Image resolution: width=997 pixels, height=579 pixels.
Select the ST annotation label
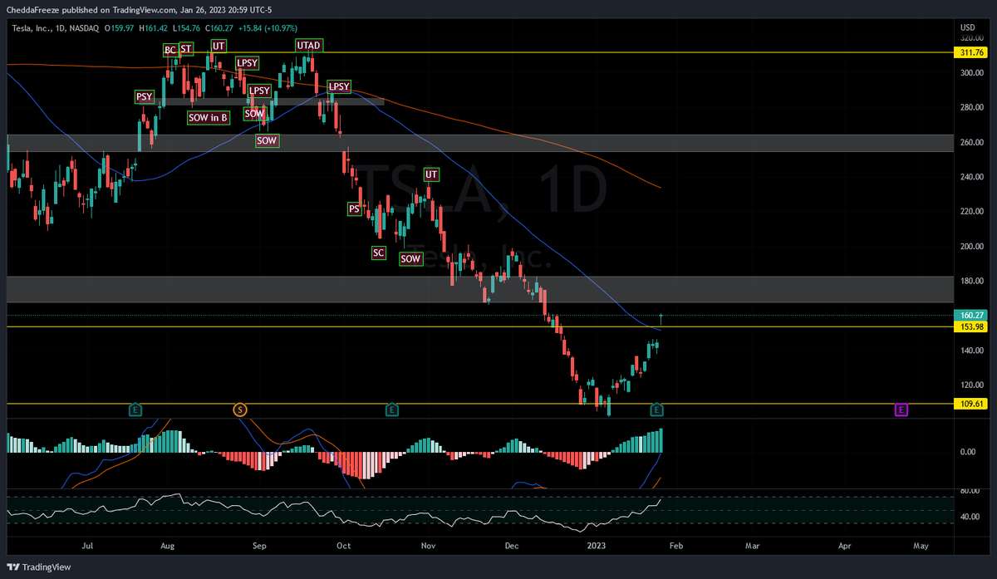point(186,49)
